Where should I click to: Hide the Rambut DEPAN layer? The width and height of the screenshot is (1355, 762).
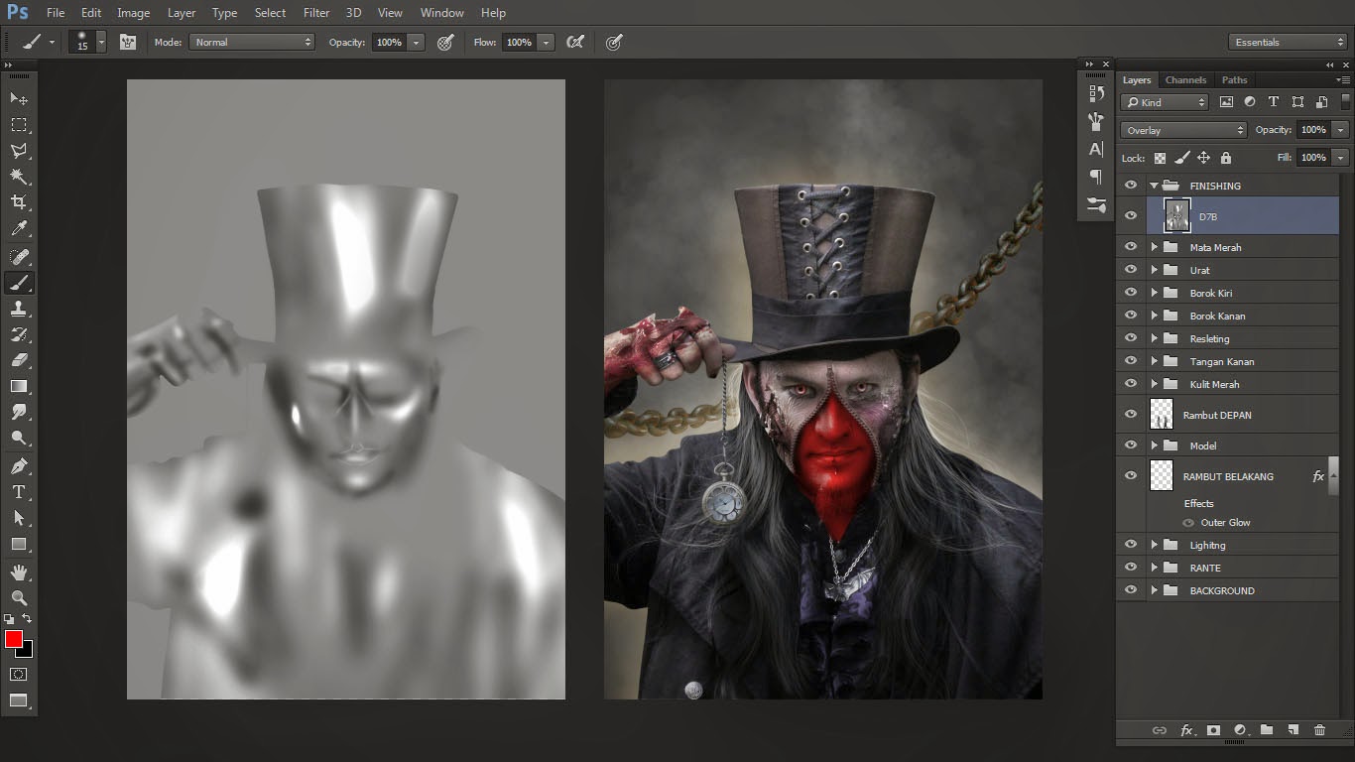(x=1131, y=415)
